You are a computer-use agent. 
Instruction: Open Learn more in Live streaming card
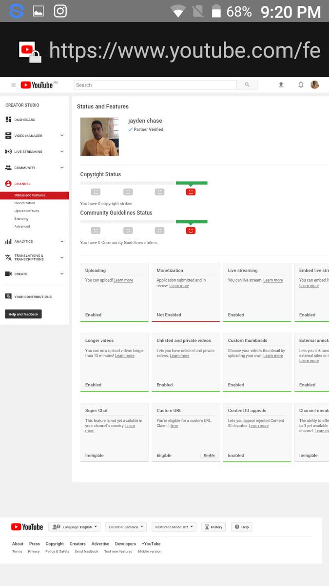(273, 280)
